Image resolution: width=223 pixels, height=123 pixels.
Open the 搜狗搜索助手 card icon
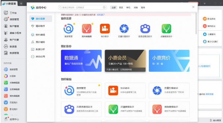157,109
